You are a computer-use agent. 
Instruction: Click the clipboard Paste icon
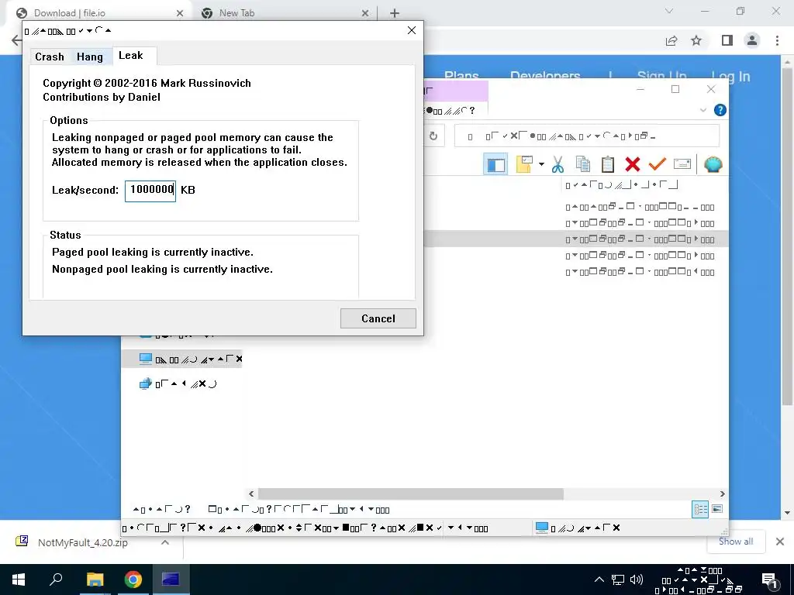point(608,164)
